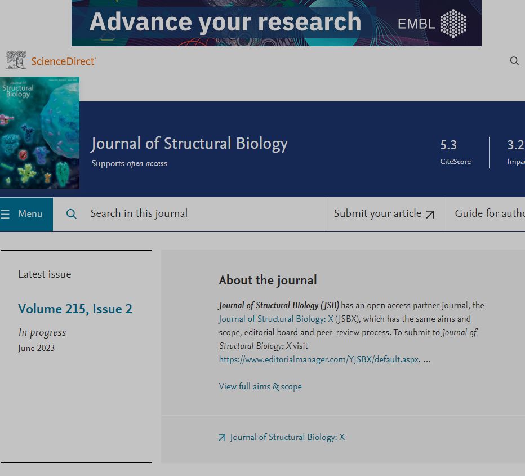Viewport: 525px width, 476px height.
Task: Open bottom Journal of Structural Biology: X link
Action: point(287,437)
